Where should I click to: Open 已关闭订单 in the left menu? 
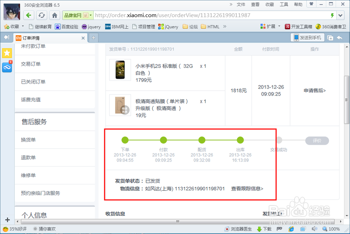tap(33, 82)
